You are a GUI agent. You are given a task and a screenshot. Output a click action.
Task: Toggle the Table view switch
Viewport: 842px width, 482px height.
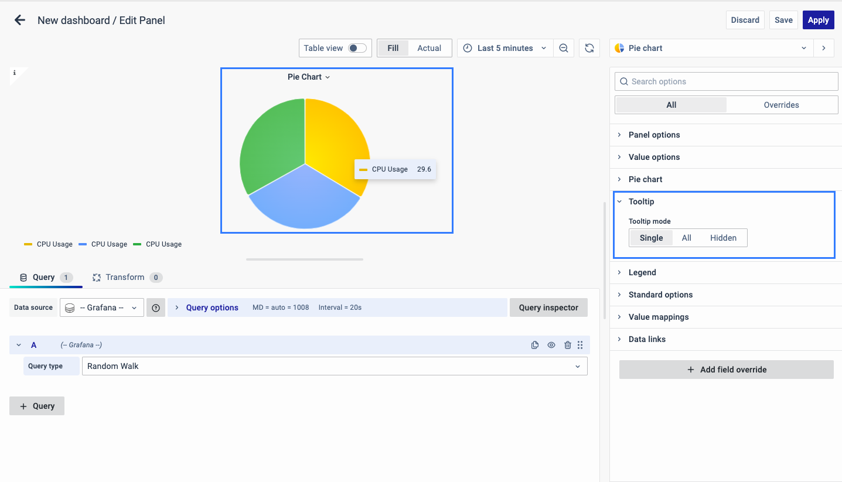point(357,48)
